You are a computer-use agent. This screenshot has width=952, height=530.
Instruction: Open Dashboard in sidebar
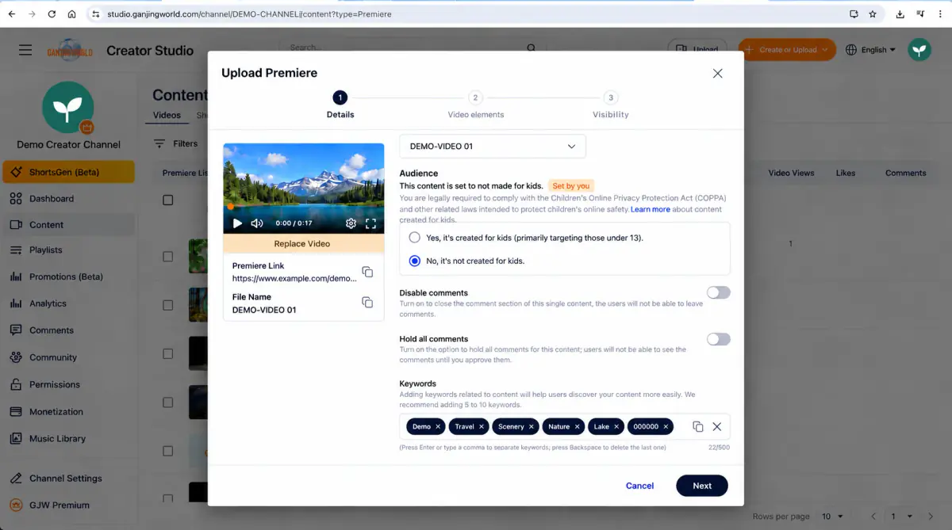pyautogui.click(x=68, y=199)
